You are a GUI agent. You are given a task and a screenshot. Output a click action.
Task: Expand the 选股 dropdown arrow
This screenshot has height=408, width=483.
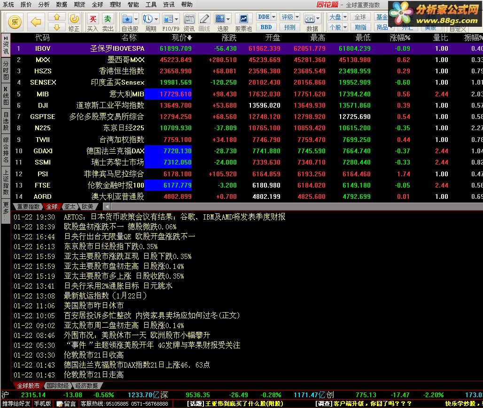(x=228, y=19)
